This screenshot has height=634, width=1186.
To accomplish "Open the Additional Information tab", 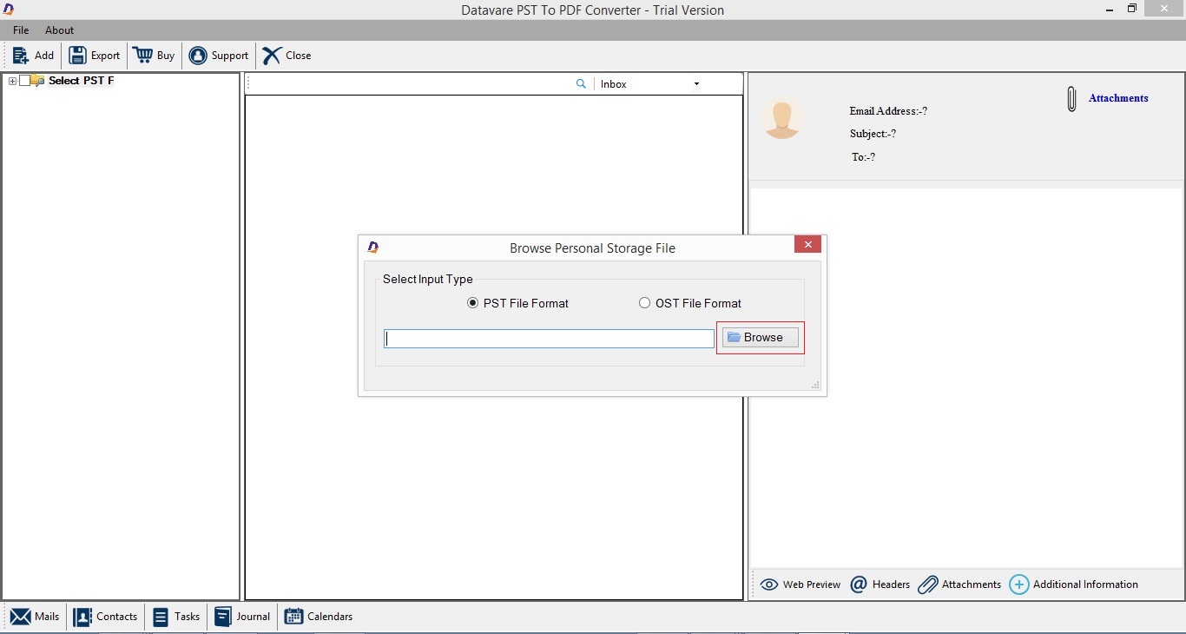I will (1074, 584).
